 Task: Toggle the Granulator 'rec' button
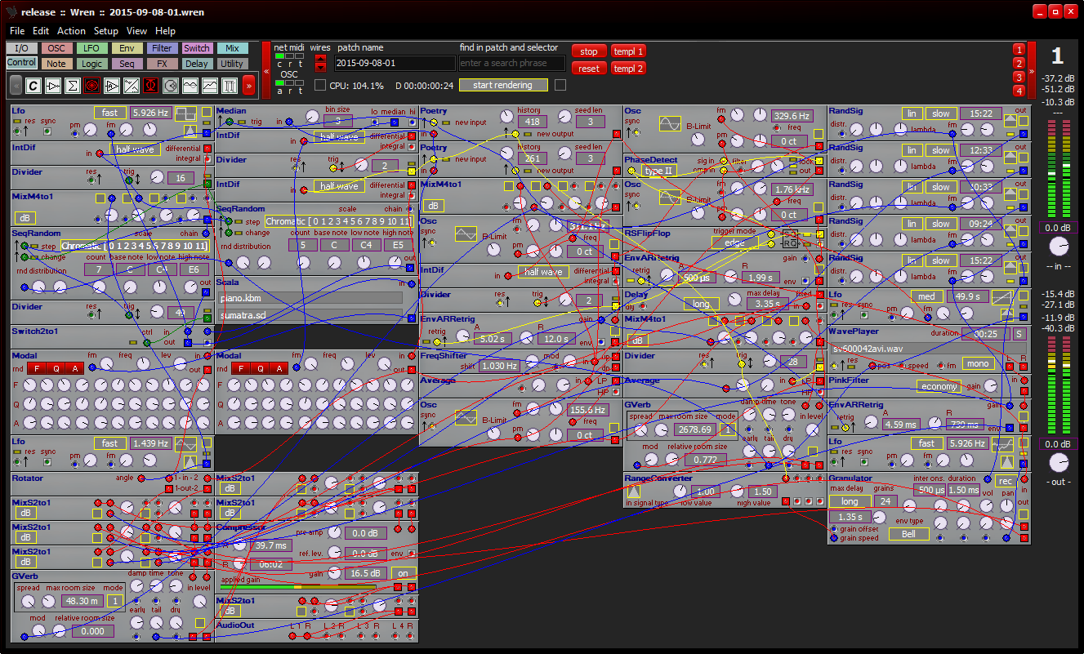1006,481
